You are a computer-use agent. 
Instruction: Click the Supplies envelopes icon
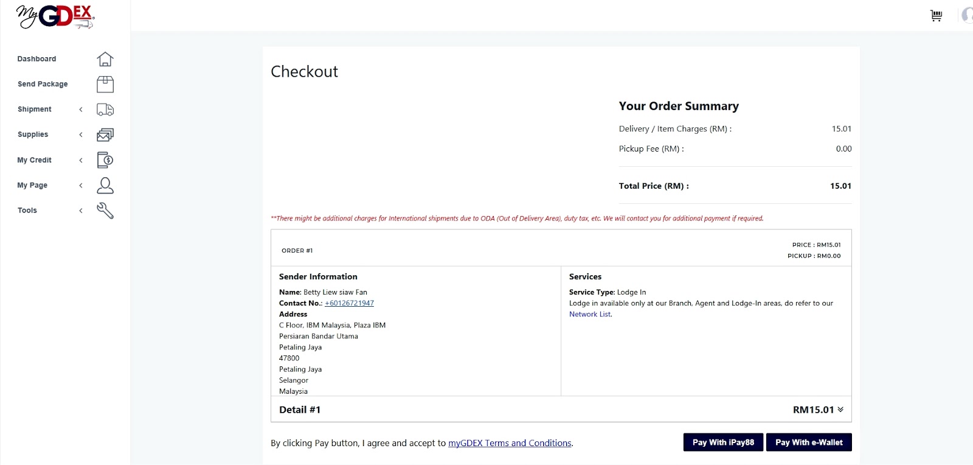105,135
